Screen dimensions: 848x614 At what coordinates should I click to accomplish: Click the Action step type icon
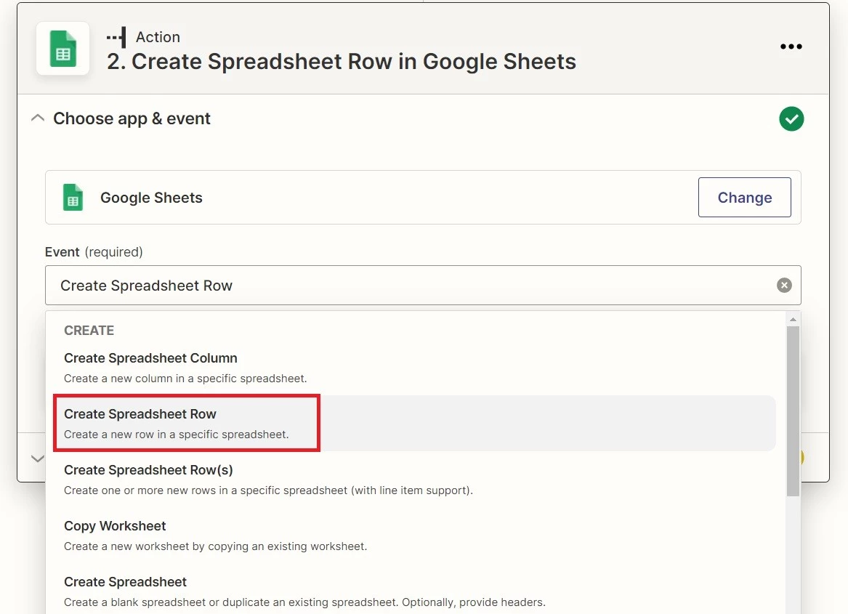[x=117, y=37]
